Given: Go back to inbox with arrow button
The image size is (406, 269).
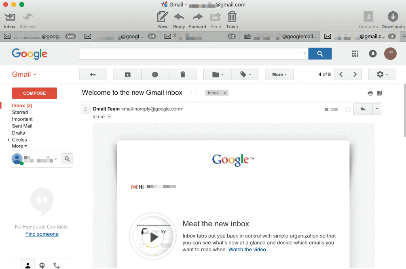Looking at the screenshot, I should click(93, 75).
